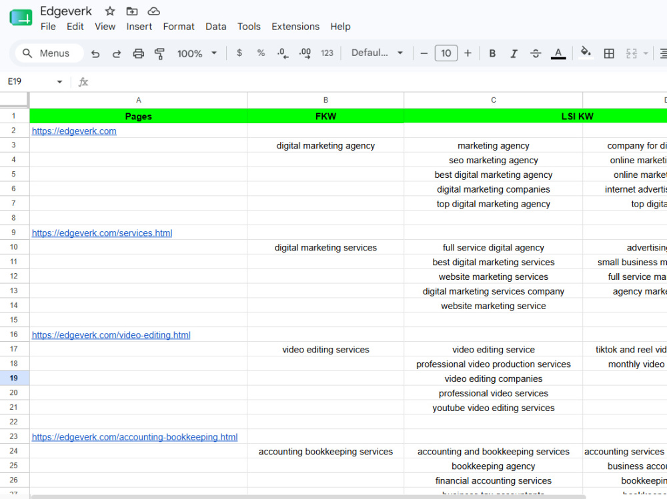Open the Tools menu
Image resolution: width=667 pixels, height=499 pixels.
pyautogui.click(x=249, y=27)
